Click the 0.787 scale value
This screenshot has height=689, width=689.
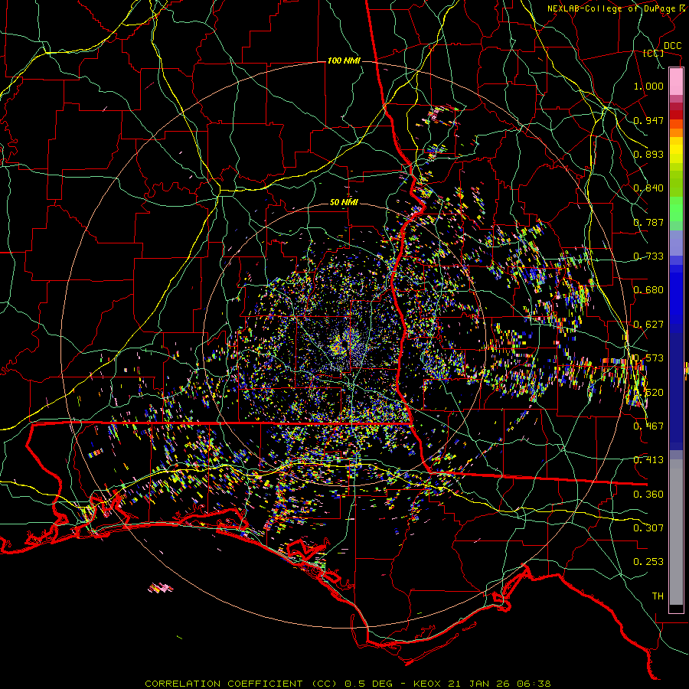coord(648,222)
